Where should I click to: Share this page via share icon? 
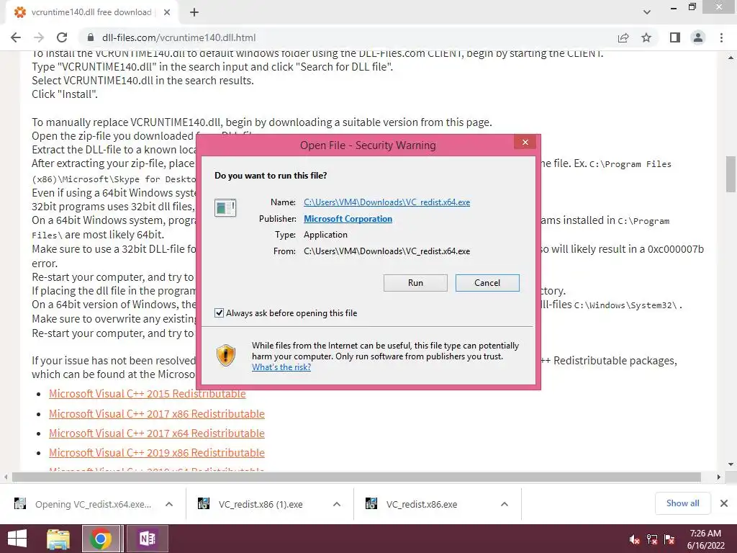tap(623, 37)
